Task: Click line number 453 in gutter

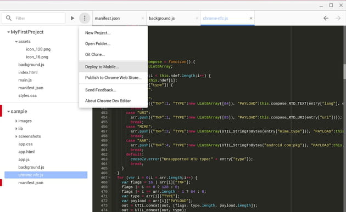Action: pos(104,113)
